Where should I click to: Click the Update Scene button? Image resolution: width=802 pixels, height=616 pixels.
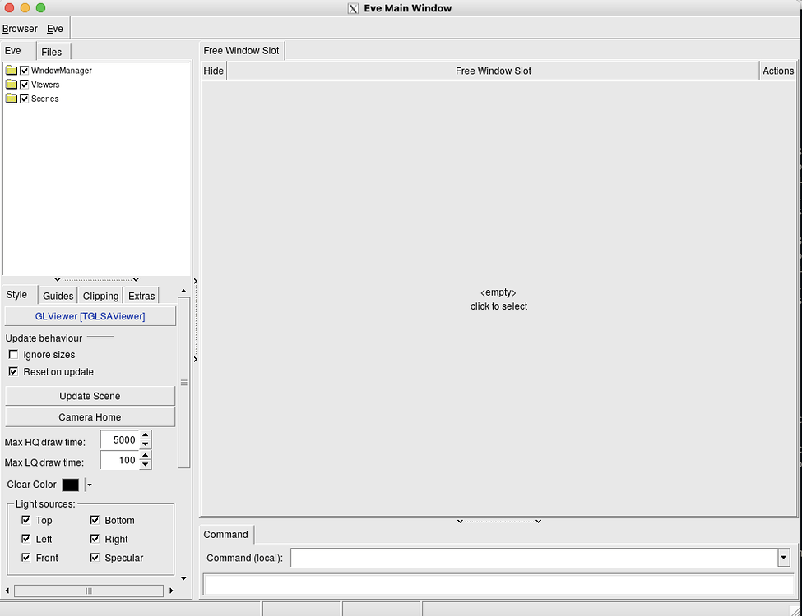pos(90,396)
